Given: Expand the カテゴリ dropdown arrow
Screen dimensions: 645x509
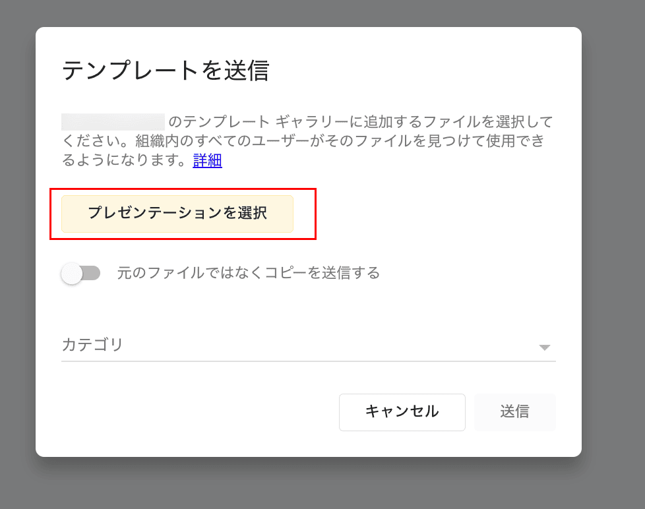Looking at the screenshot, I should [x=544, y=347].
